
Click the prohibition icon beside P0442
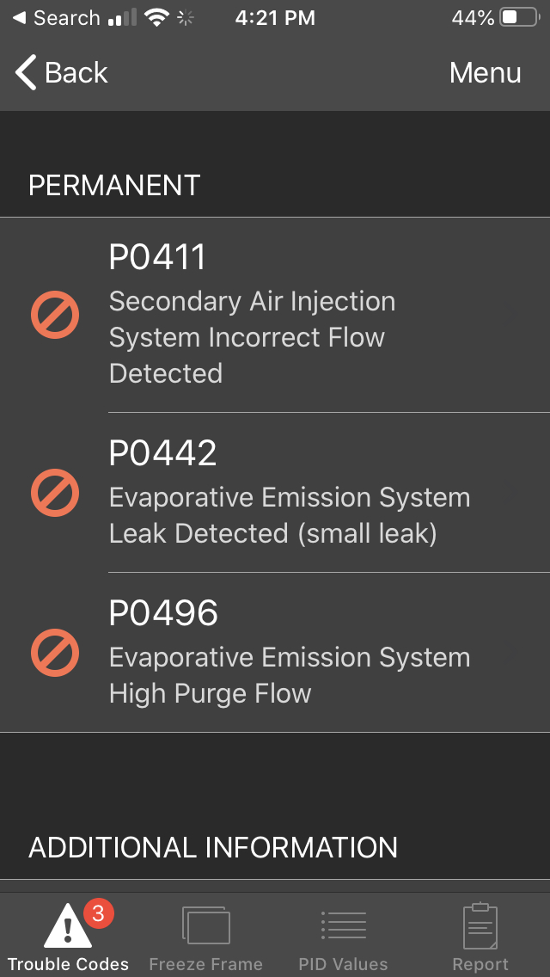(55, 493)
